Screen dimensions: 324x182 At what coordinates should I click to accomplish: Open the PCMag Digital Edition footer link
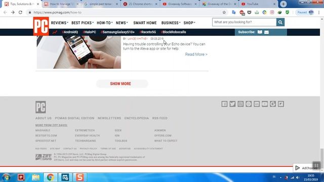(74, 118)
